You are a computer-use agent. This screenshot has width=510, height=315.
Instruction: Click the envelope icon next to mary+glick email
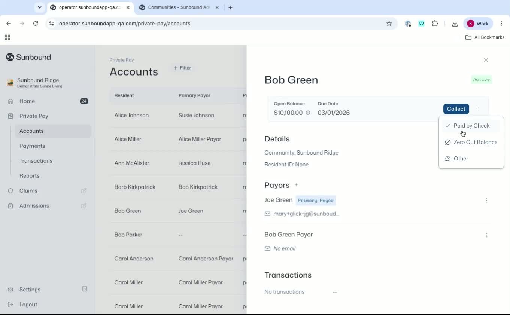pos(267,214)
